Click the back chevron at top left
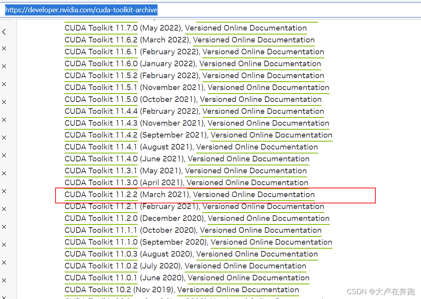The height and width of the screenshot is (299, 421). tap(4, 32)
